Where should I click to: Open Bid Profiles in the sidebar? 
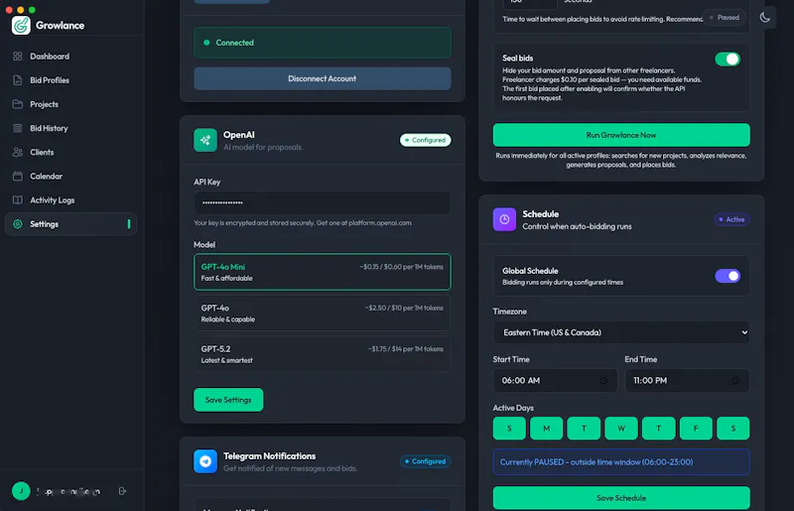click(x=70, y=80)
